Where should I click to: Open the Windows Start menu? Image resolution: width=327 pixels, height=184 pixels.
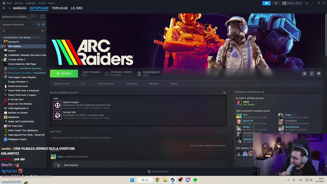(132, 180)
